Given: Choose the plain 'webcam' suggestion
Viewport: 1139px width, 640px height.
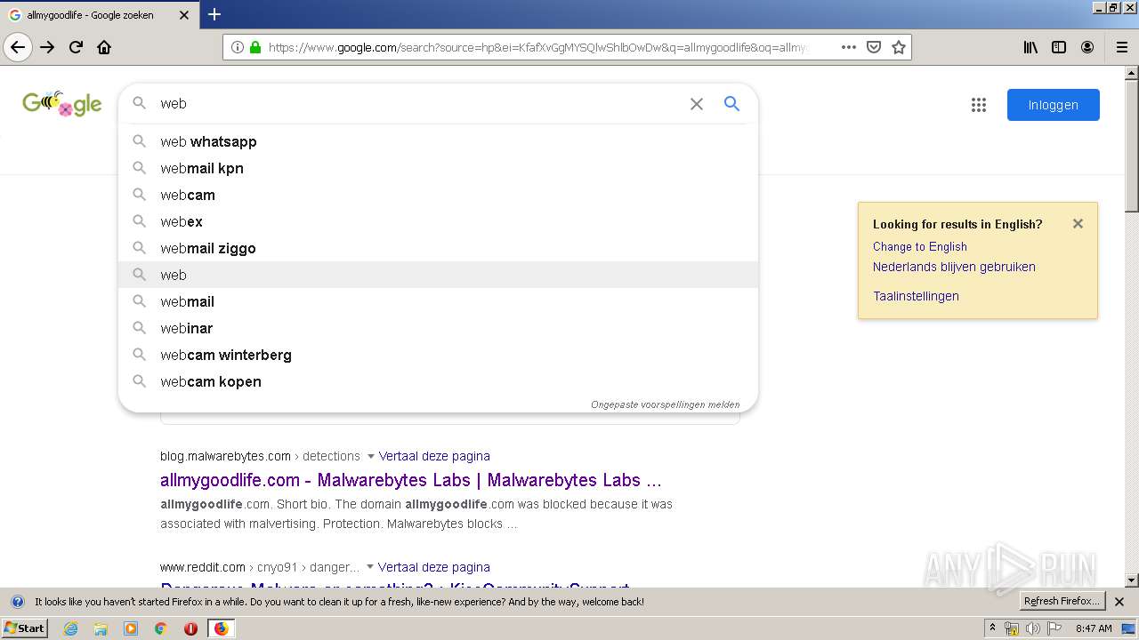Looking at the screenshot, I should point(438,195).
